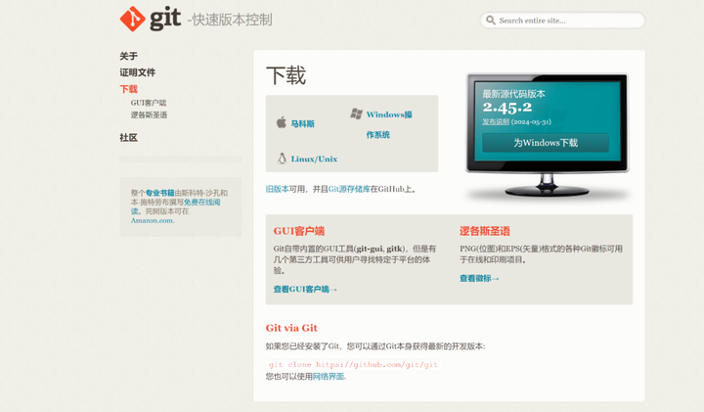This screenshot has height=412, width=704.
Task: Click the 下载 page title
Action: (286, 75)
